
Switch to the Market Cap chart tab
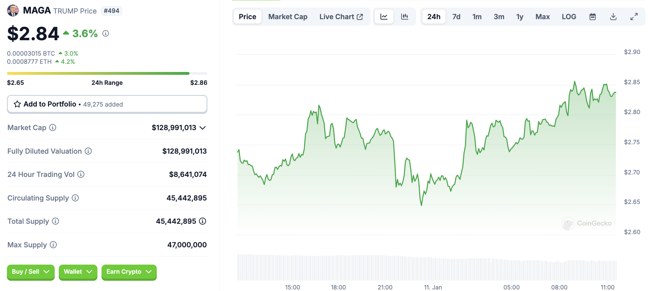tap(288, 17)
